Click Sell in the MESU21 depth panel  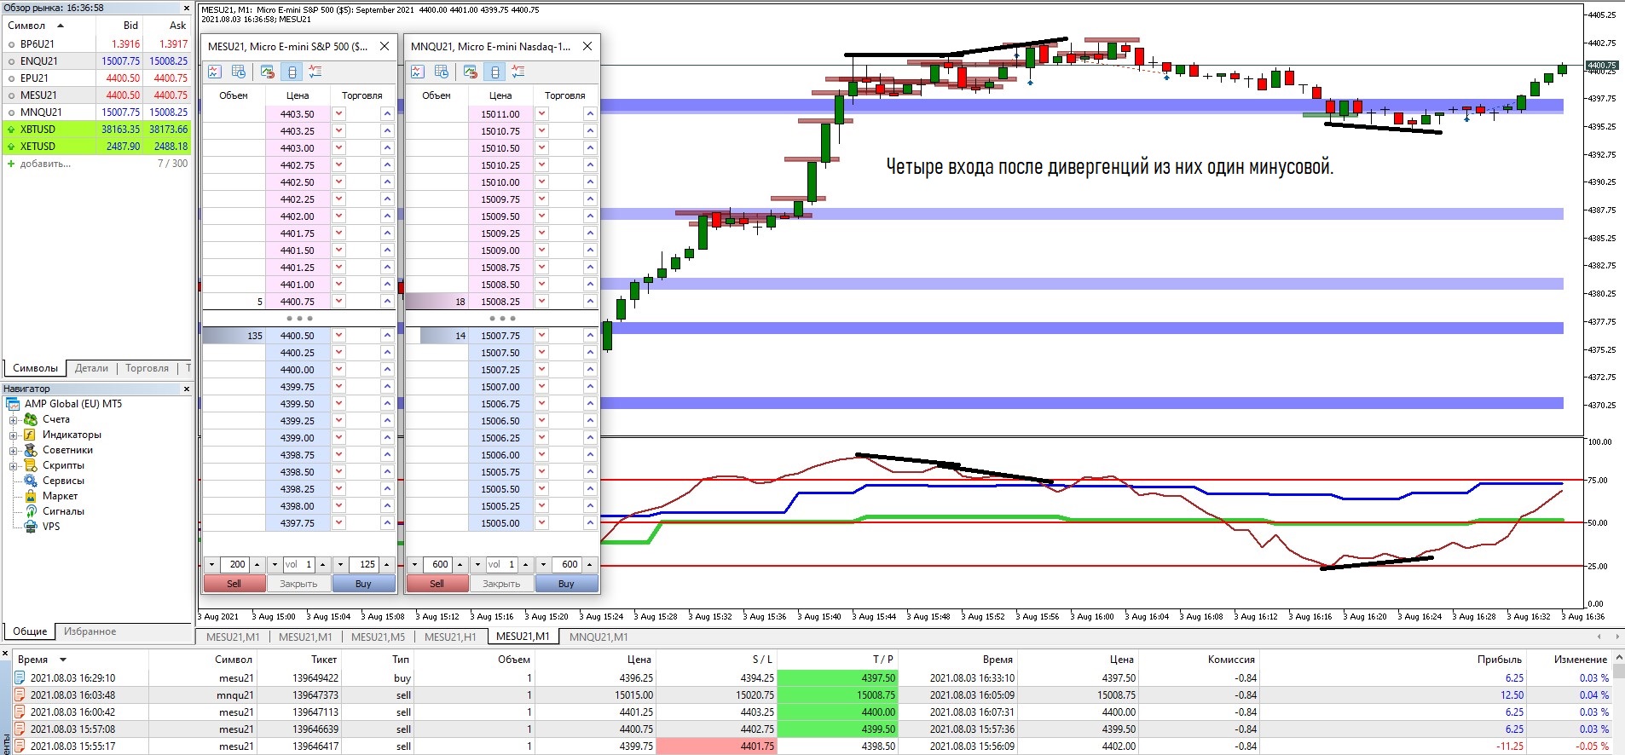click(234, 584)
